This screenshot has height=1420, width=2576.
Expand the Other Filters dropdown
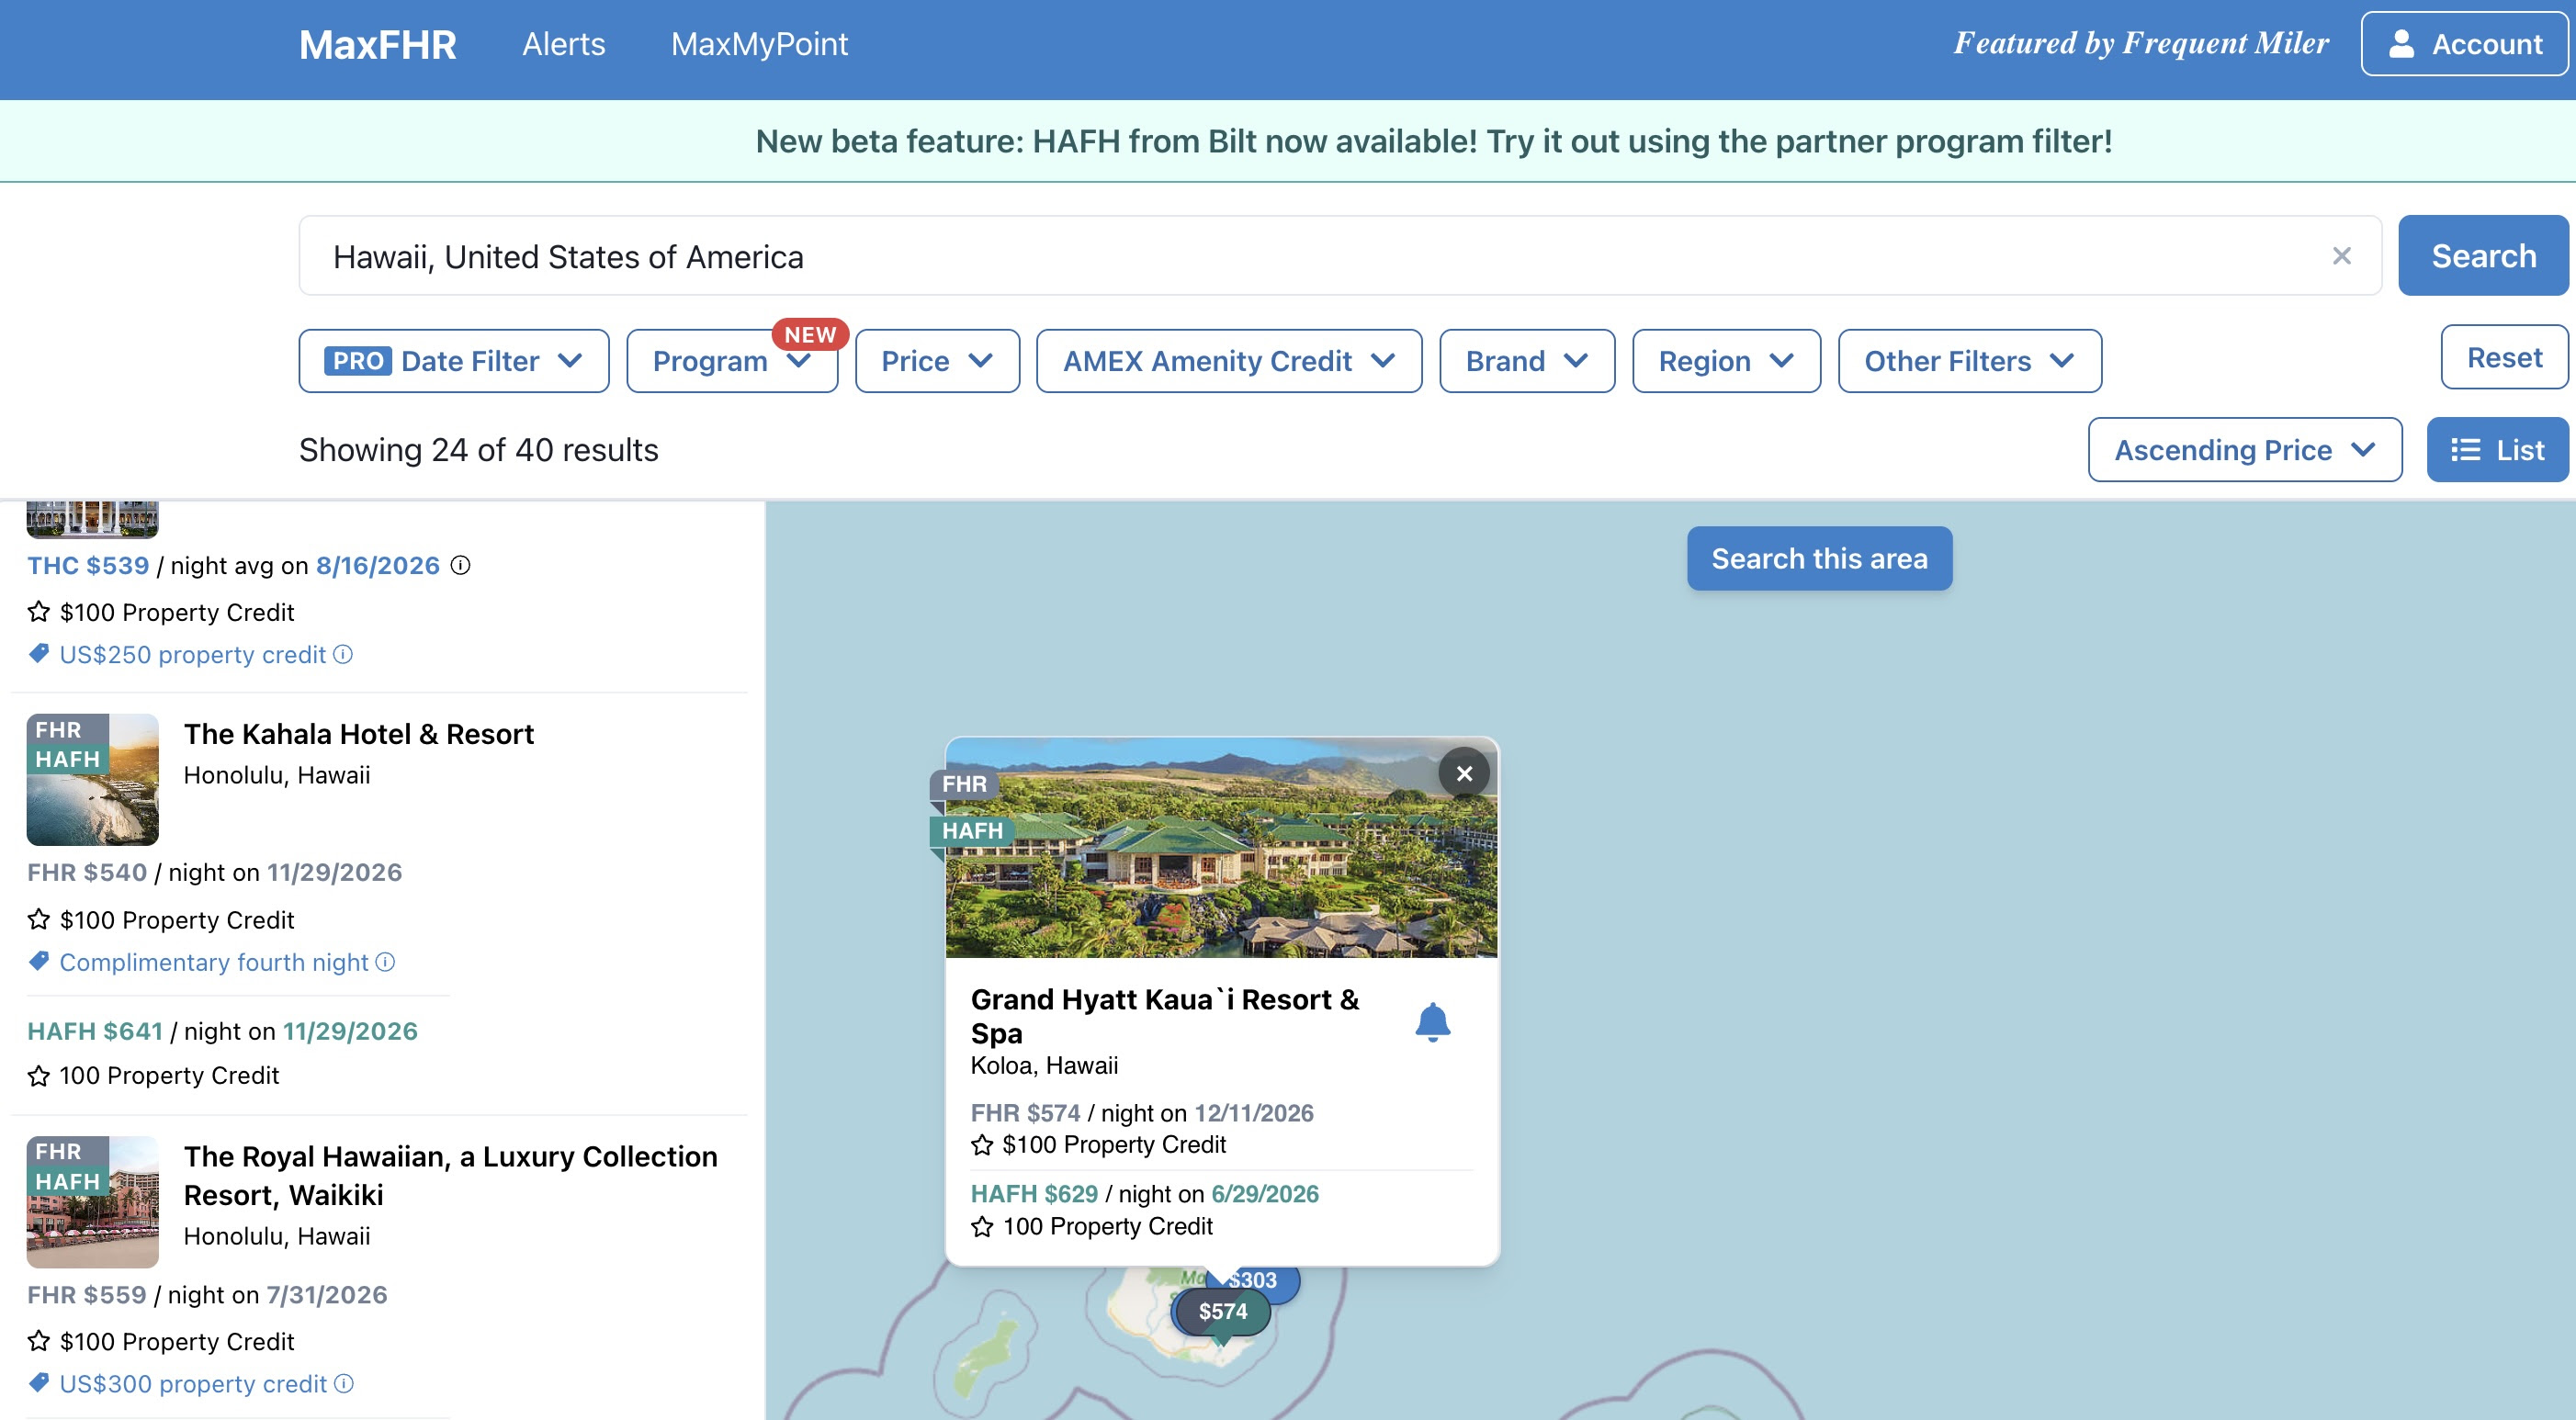pyautogui.click(x=1970, y=361)
